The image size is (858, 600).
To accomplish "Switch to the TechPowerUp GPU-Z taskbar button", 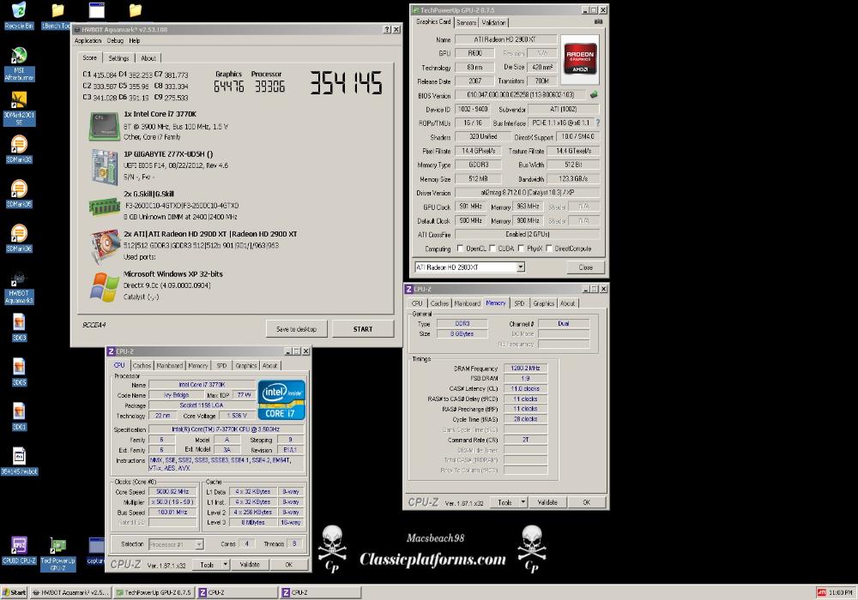I will tap(154, 592).
